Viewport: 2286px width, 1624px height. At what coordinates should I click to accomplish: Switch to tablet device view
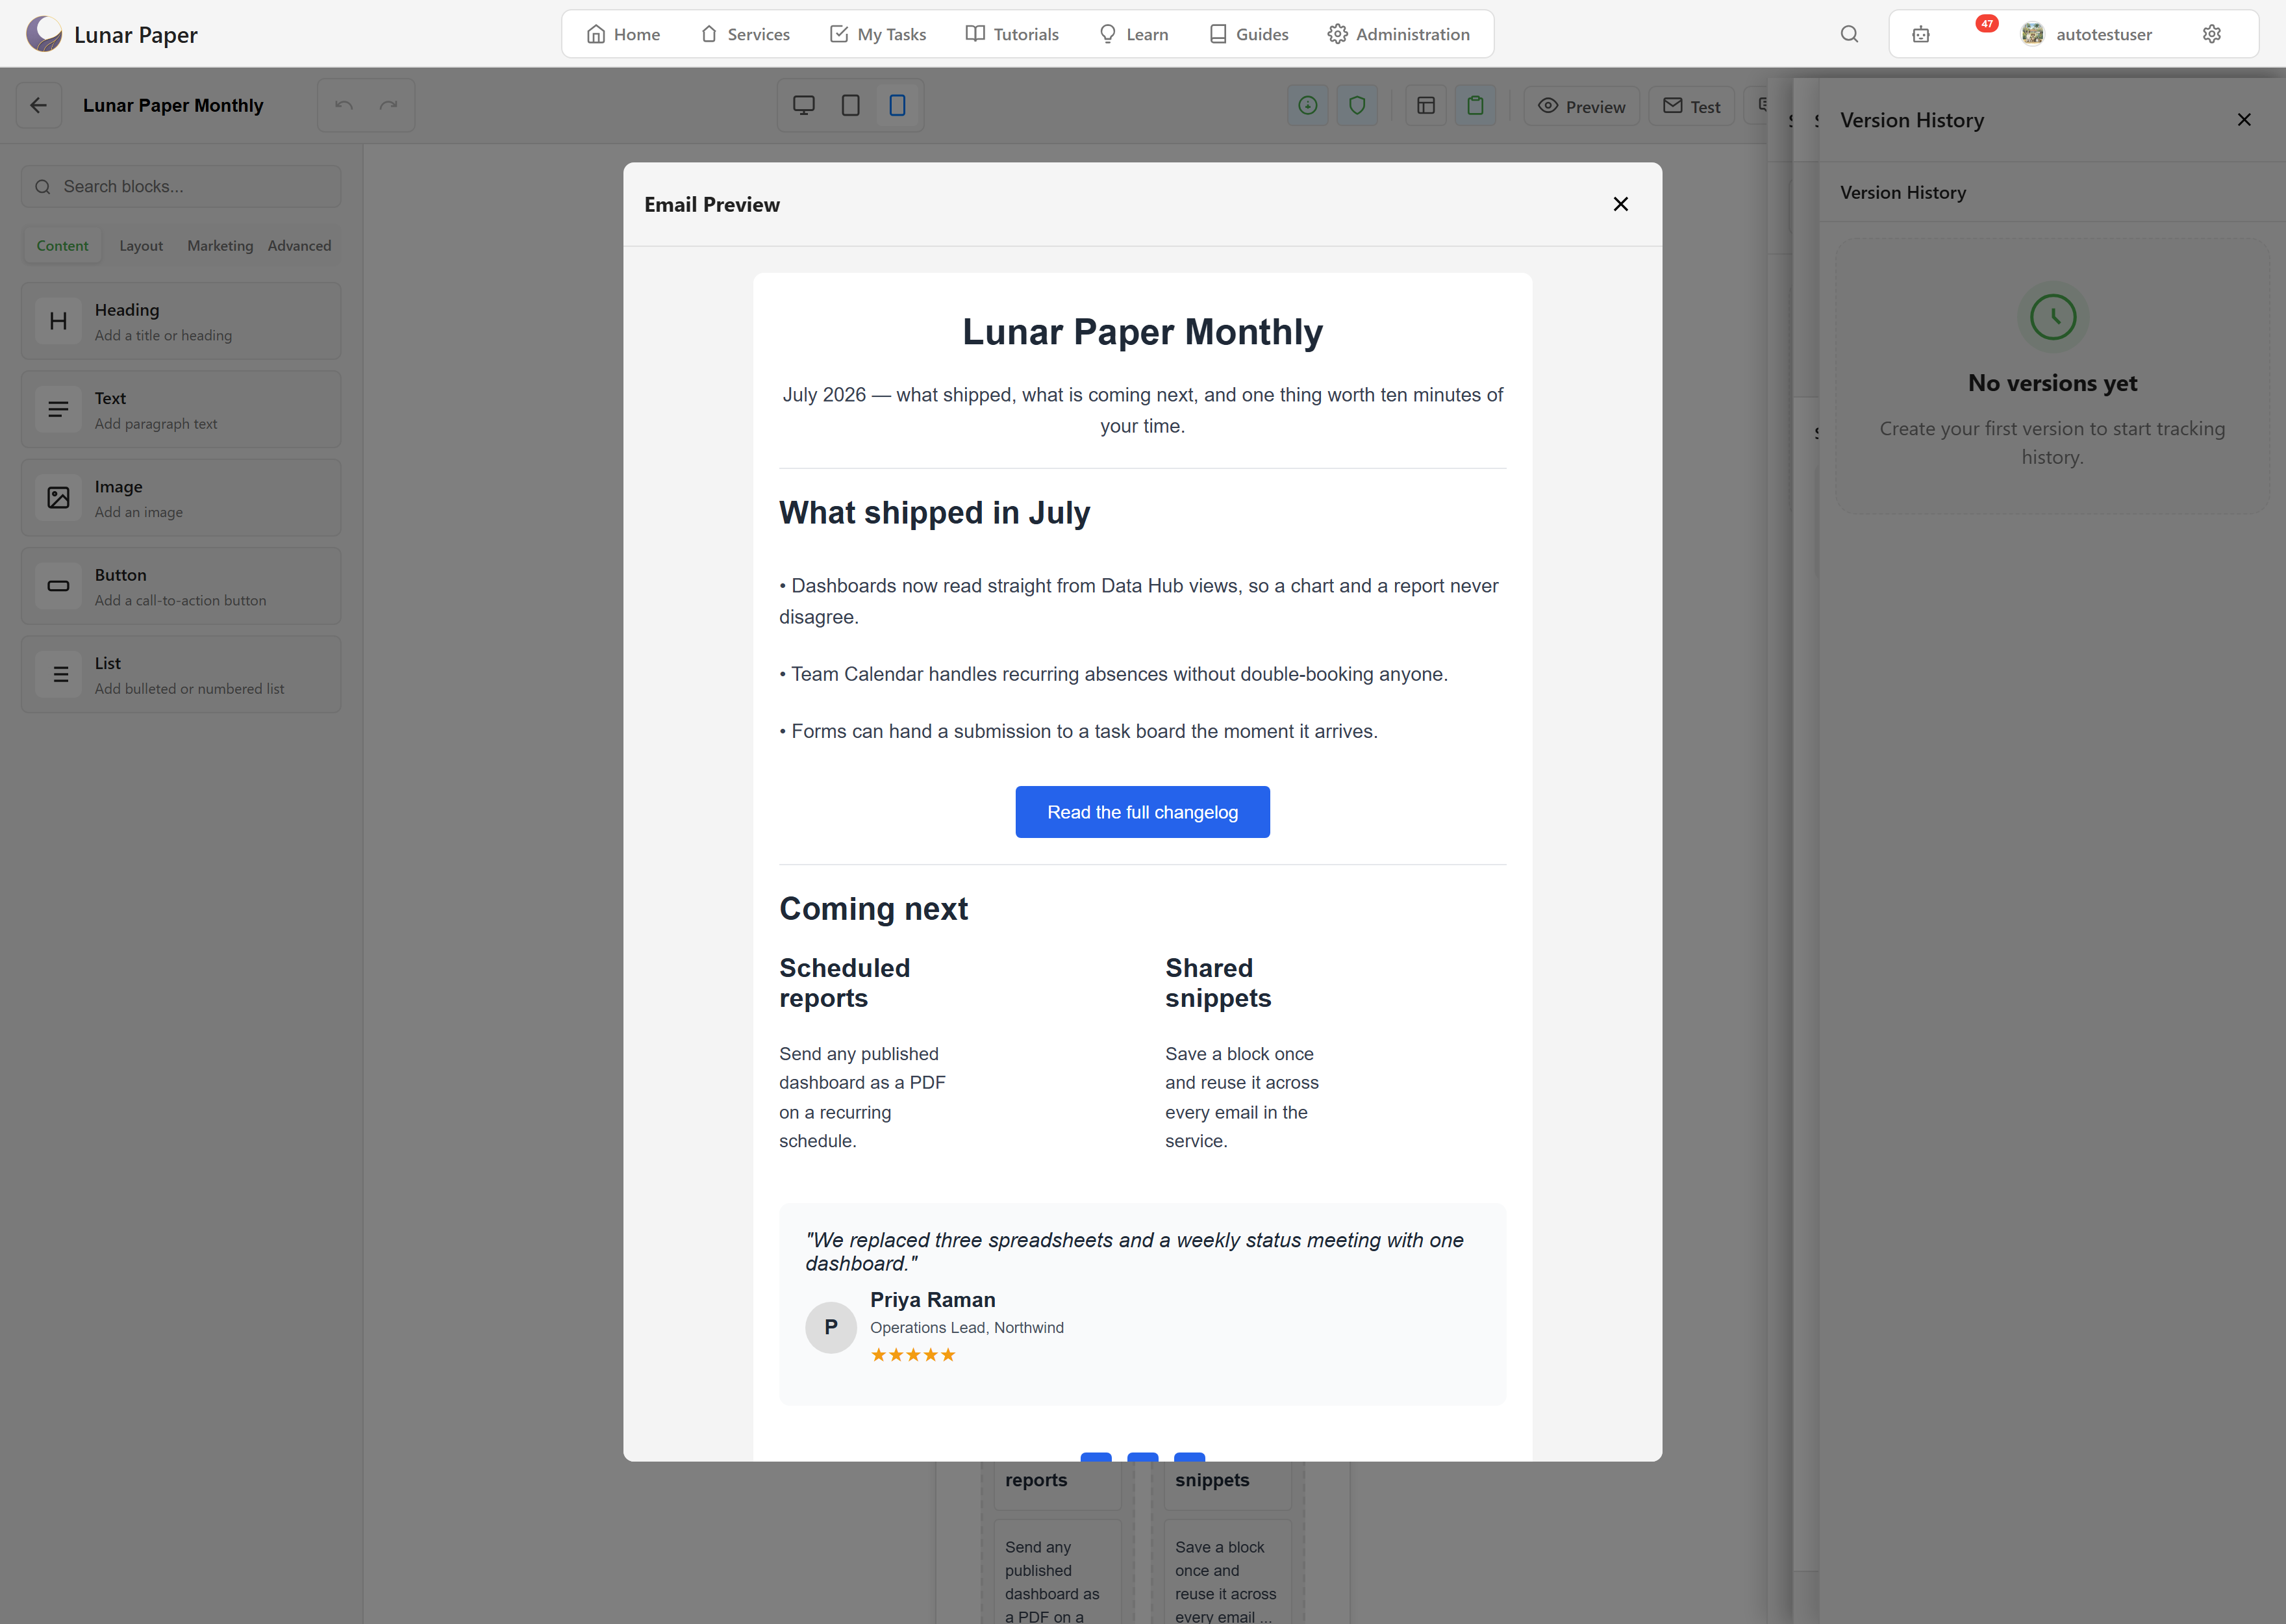pyautogui.click(x=851, y=105)
